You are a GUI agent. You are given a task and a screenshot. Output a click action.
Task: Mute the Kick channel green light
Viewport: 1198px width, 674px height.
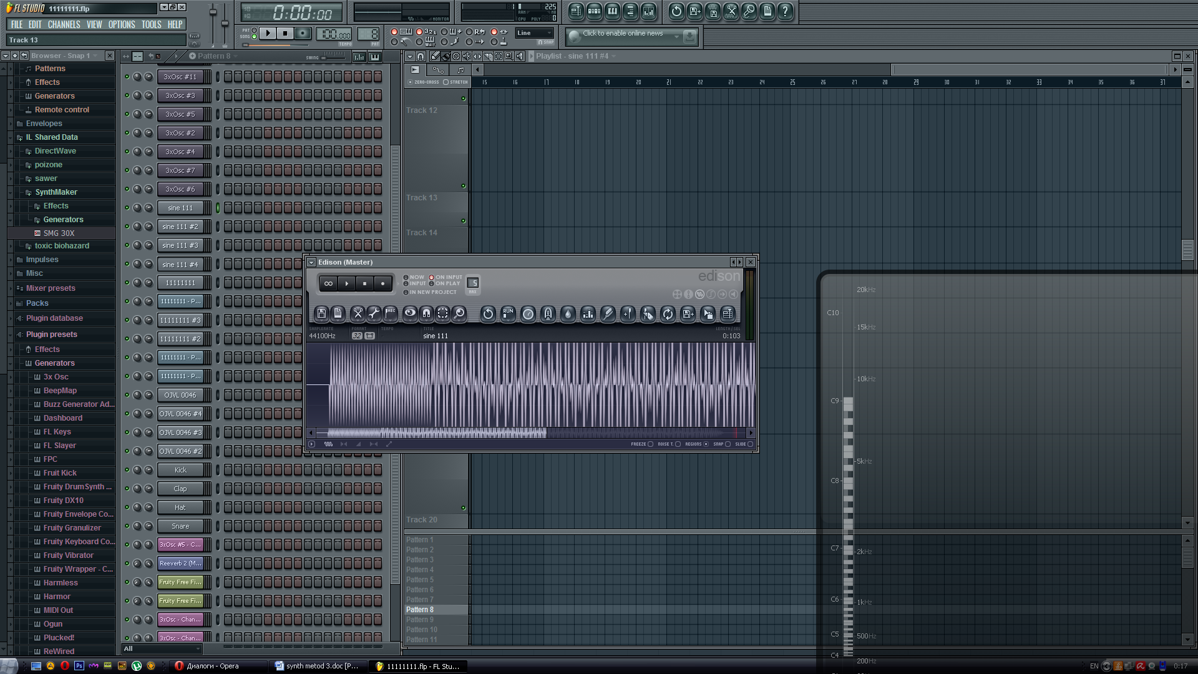point(127,470)
